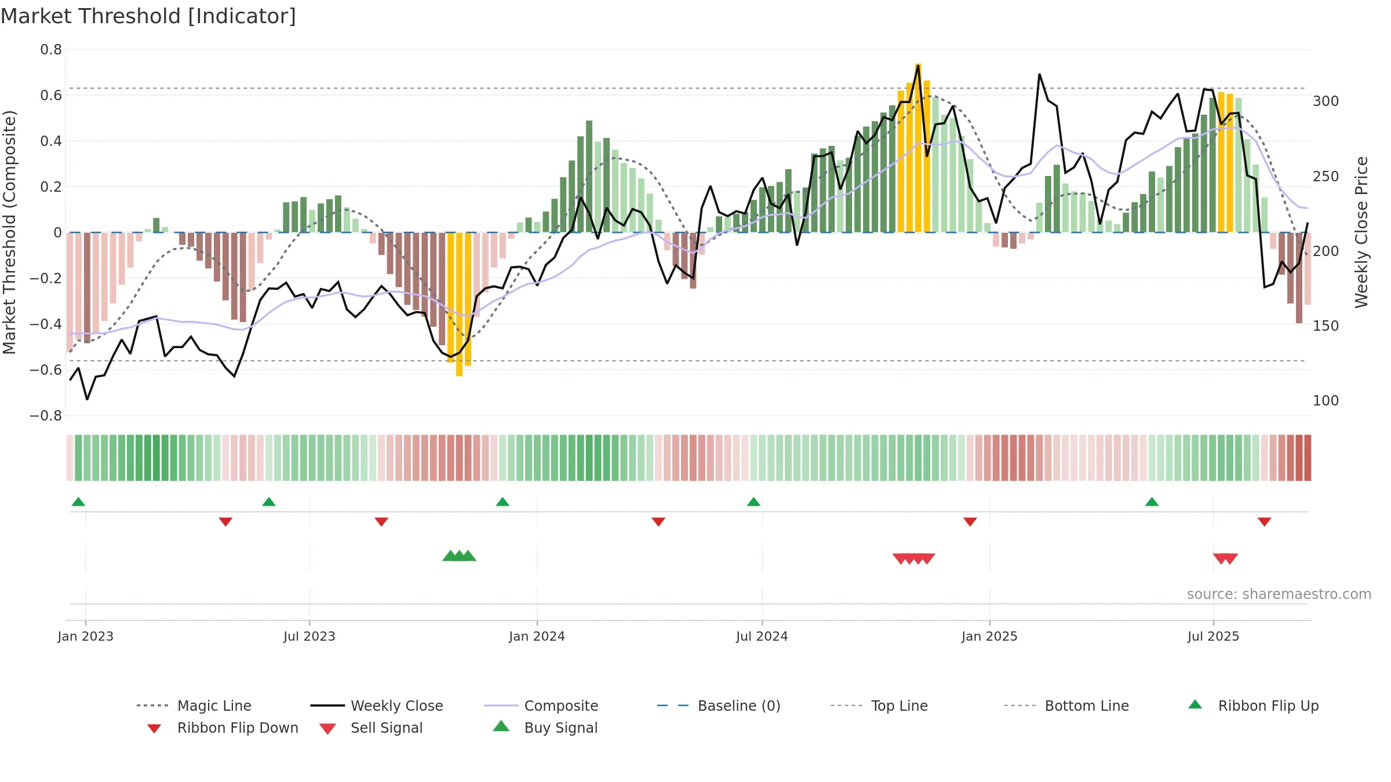Click the "Jan 2024" x-axis label

[x=537, y=637]
